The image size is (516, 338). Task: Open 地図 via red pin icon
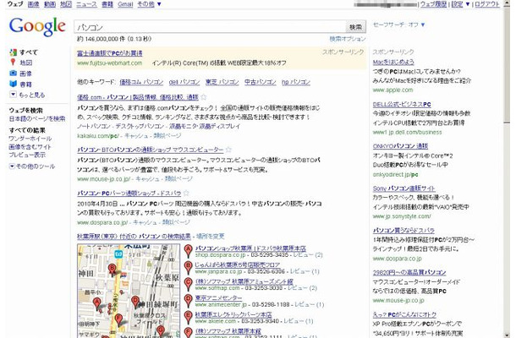tap(13, 63)
